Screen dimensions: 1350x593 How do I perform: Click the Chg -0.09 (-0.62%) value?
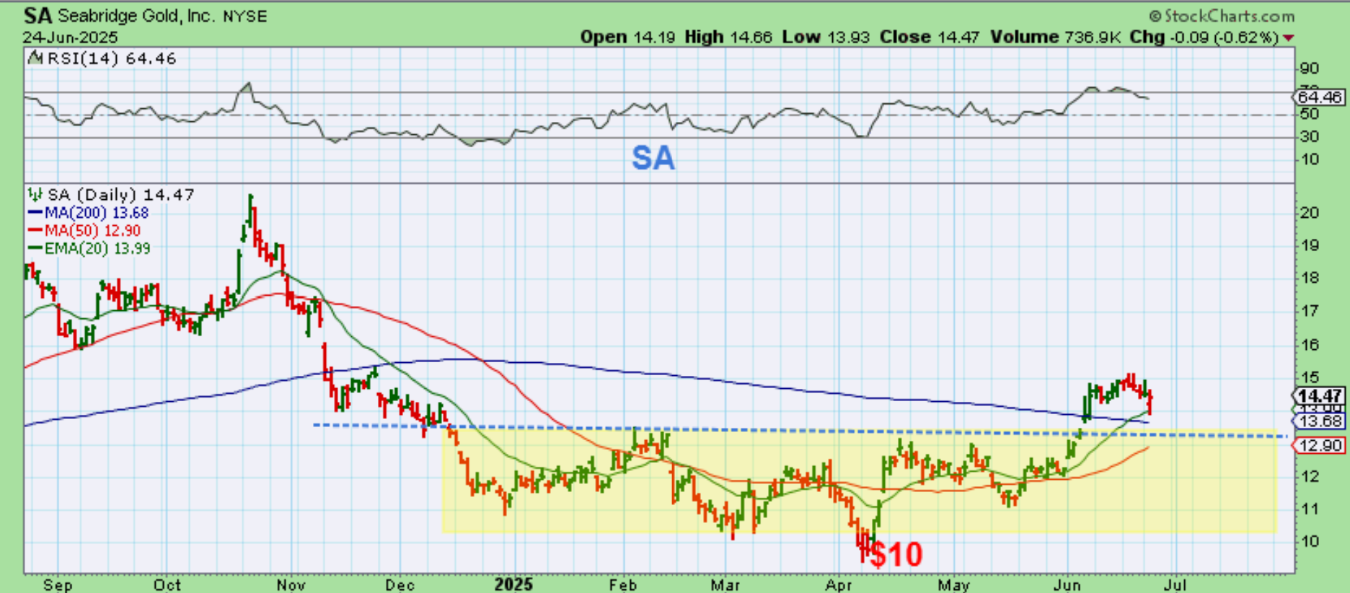(x=1204, y=37)
